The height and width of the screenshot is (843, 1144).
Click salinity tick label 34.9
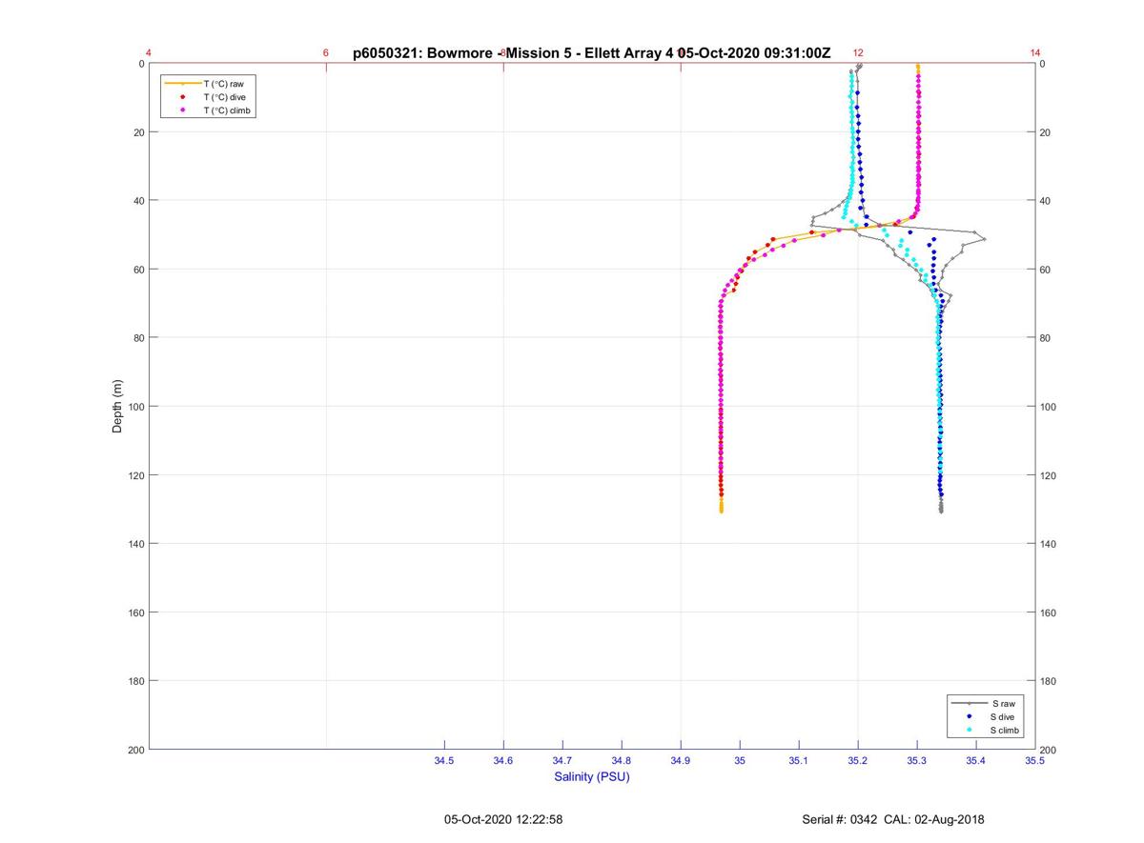[681, 760]
